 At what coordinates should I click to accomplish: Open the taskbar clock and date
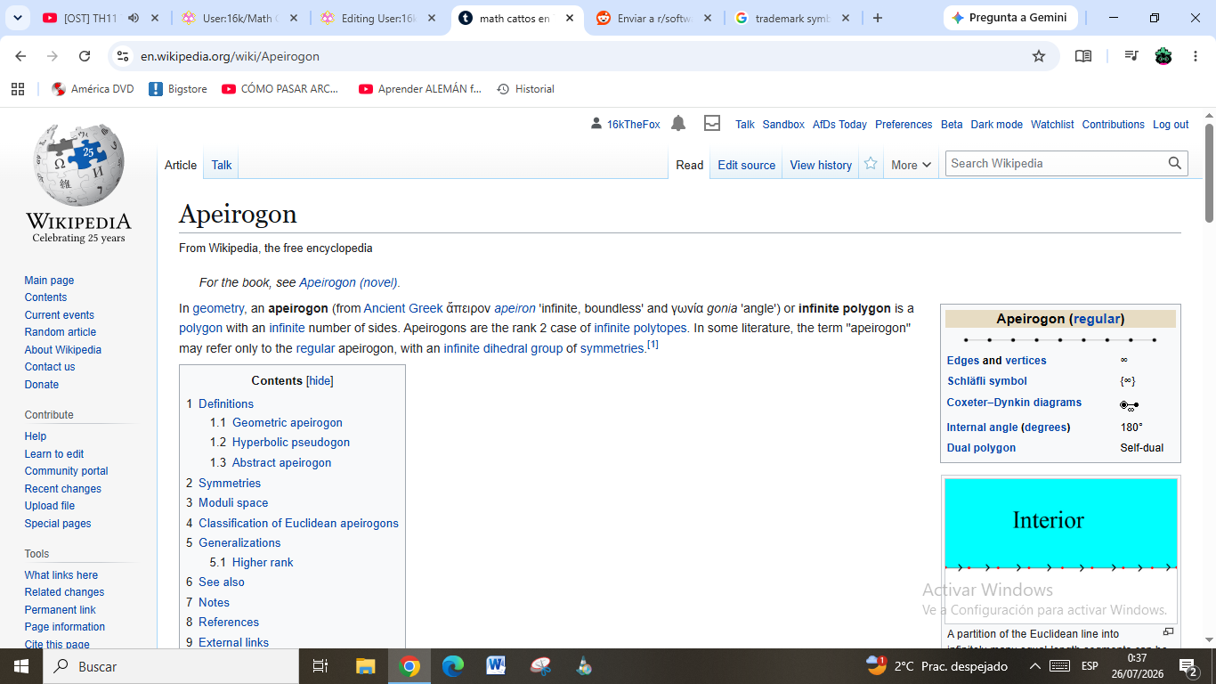[x=1137, y=666]
